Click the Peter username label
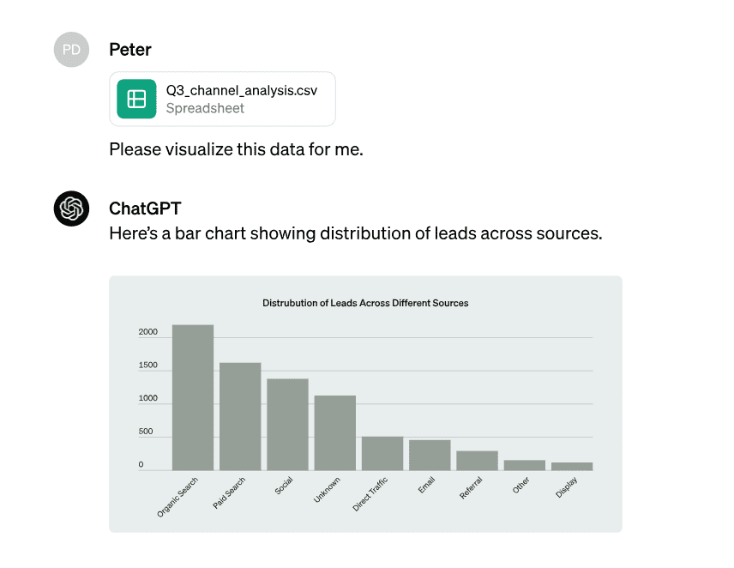734x568 pixels. point(130,50)
